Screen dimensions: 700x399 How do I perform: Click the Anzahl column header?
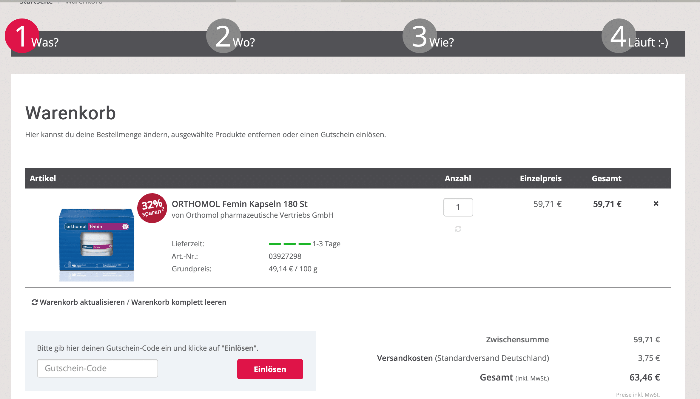[458, 179]
